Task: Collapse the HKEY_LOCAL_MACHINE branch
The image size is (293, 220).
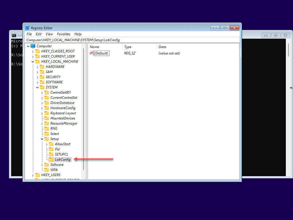Action: point(33,61)
